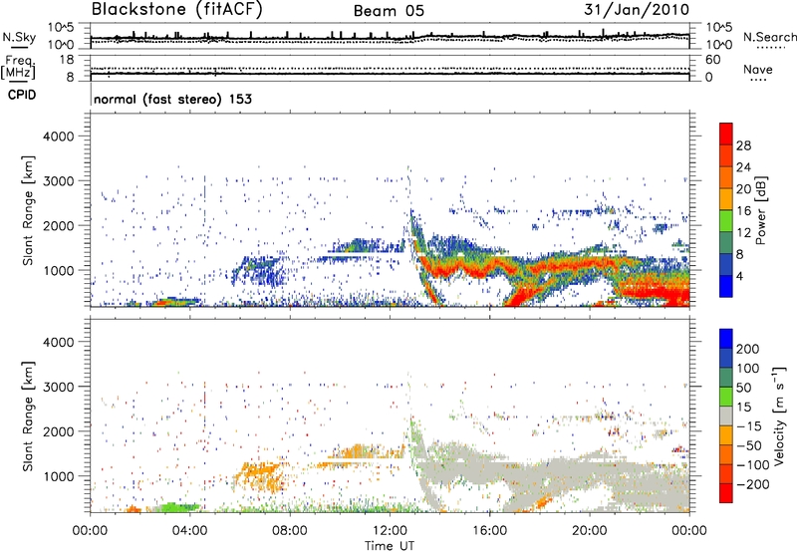Click the 'Time UT' axis title

(x=390, y=545)
